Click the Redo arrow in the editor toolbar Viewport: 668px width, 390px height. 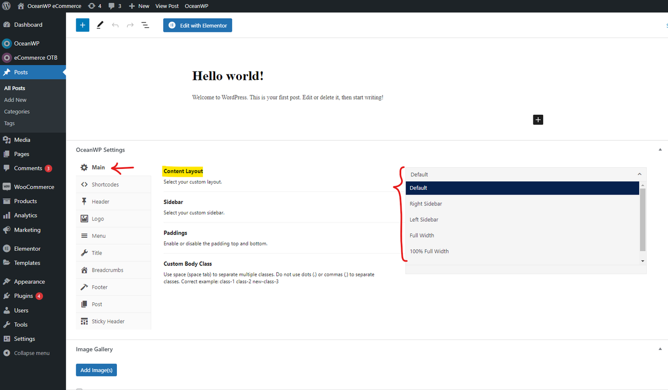(130, 25)
